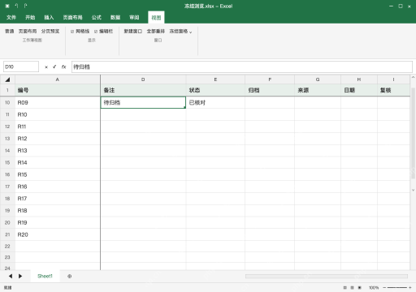Open the 公式 tab

pos(97,18)
